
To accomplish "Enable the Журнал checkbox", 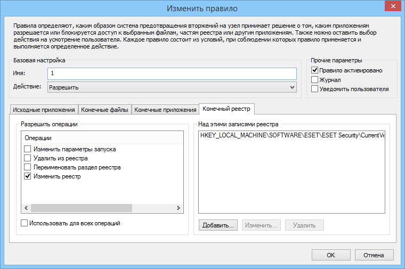I will (x=315, y=80).
